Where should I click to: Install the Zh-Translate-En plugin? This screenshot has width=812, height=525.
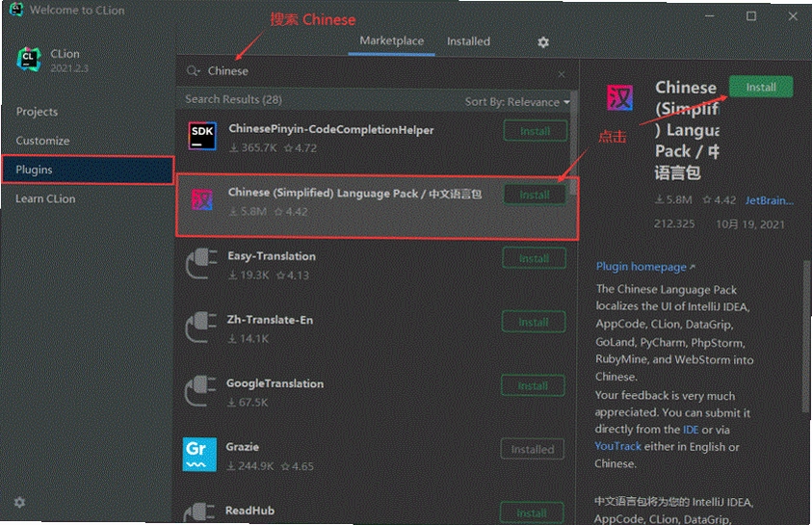[x=534, y=322]
